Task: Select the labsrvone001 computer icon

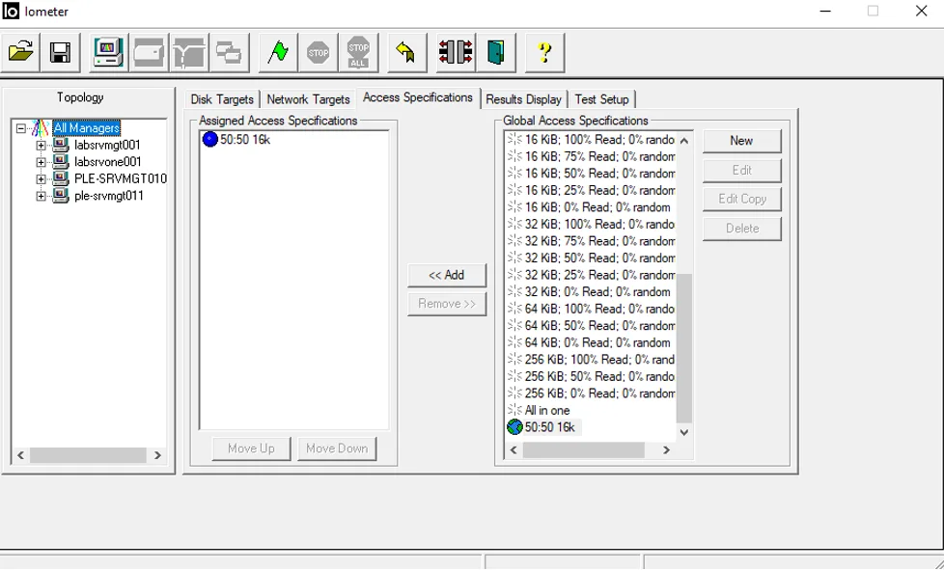Action: (60, 162)
